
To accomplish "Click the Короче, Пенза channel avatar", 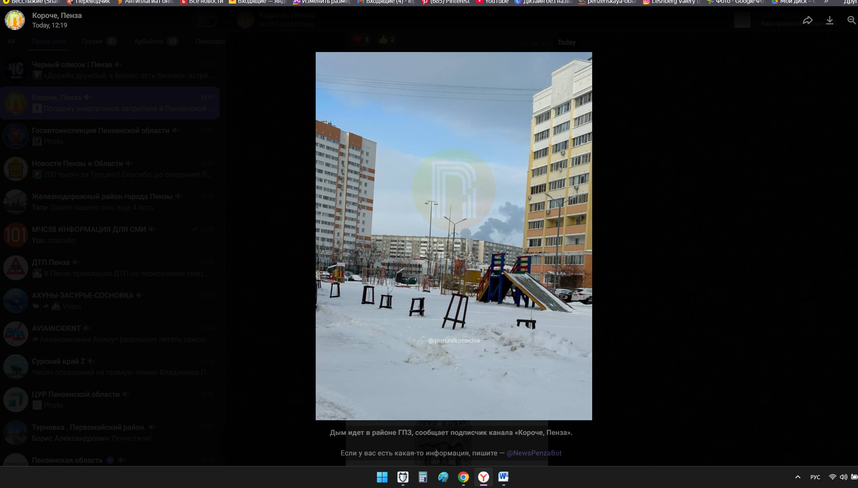I will tap(15, 20).
